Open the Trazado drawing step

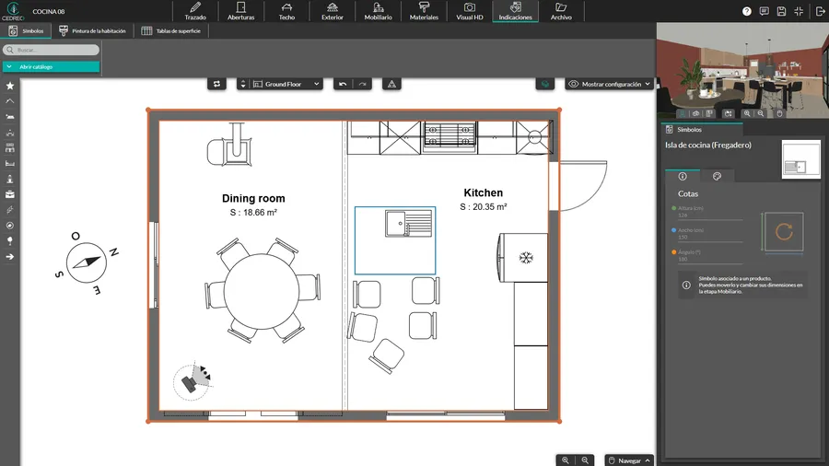click(x=195, y=11)
